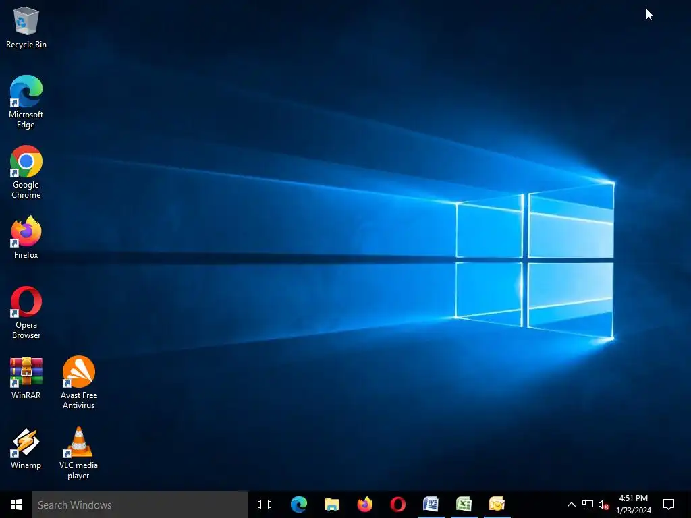Open the clock showing 4:51 PM
This screenshot has height=518, width=691.
pos(634,505)
